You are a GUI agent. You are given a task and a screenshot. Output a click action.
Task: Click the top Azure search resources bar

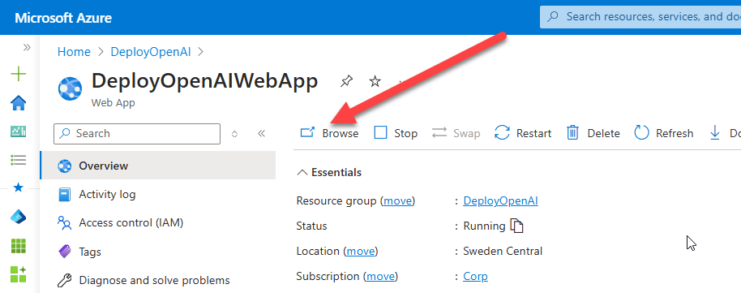click(640, 16)
